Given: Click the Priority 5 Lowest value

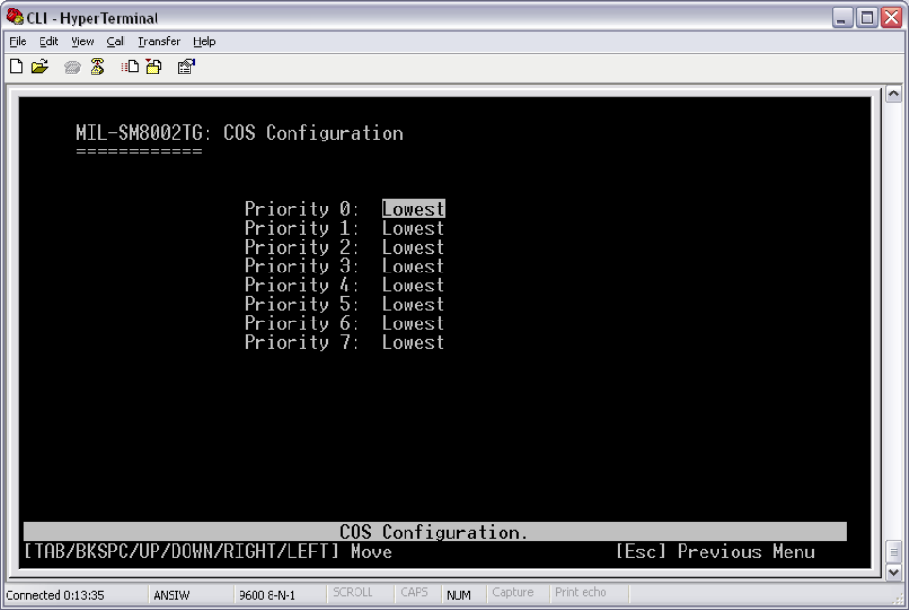Looking at the screenshot, I should coord(413,305).
